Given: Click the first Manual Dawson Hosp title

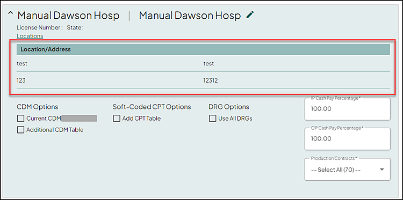Looking at the screenshot, I should (68, 16).
